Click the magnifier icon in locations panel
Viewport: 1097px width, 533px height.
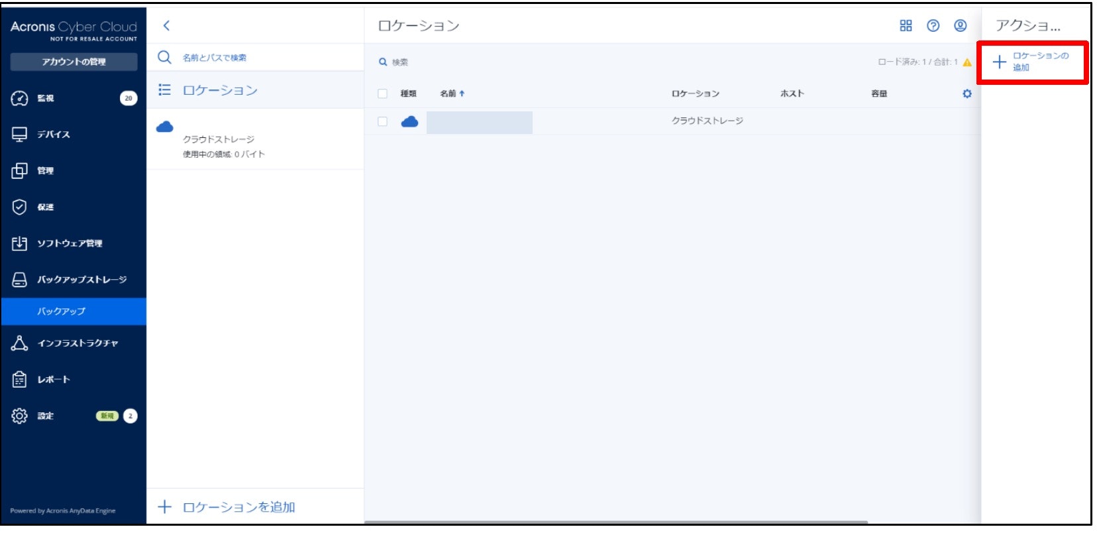164,57
